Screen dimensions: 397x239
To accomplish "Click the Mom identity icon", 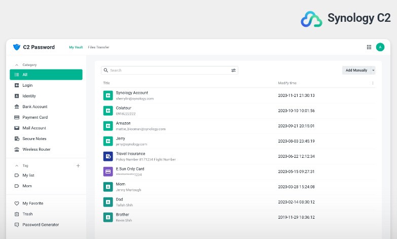I will pos(108,187).
